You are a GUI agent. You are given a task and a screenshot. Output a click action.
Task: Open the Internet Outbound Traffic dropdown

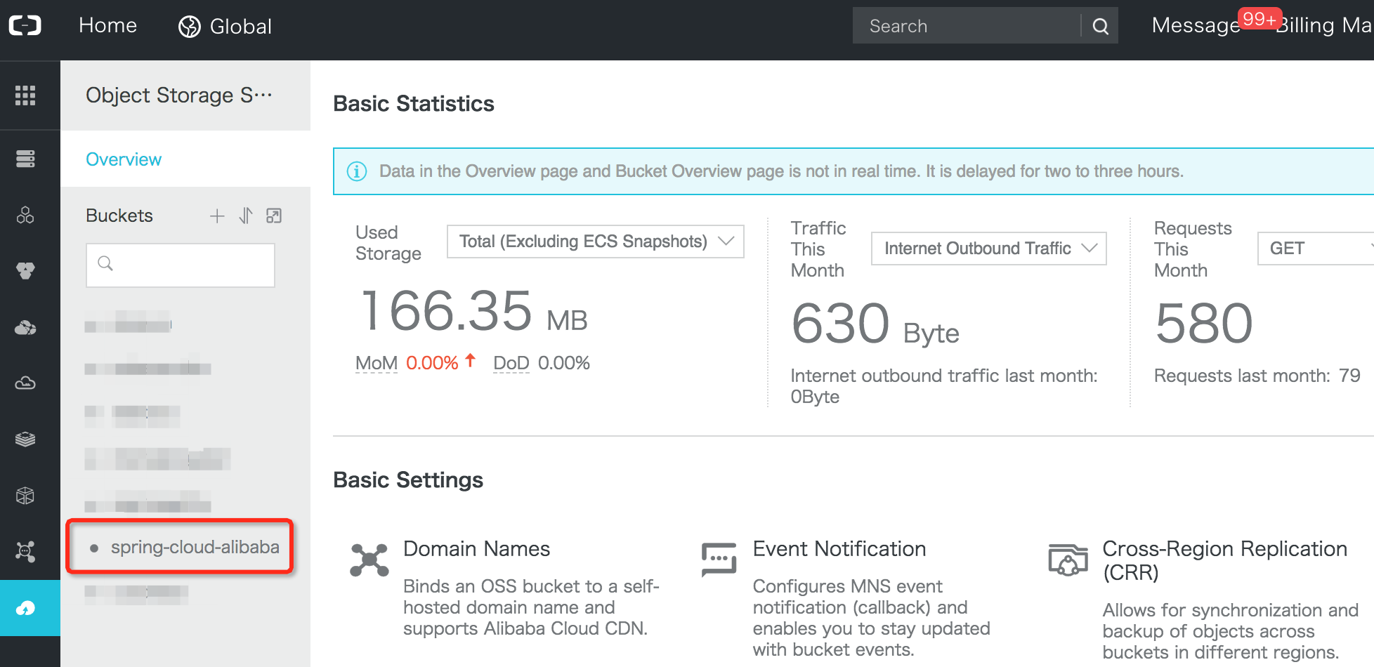coord(989,249)
